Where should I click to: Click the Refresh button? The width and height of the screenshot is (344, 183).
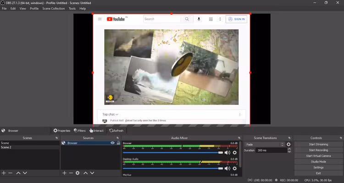tap(117, 131)
